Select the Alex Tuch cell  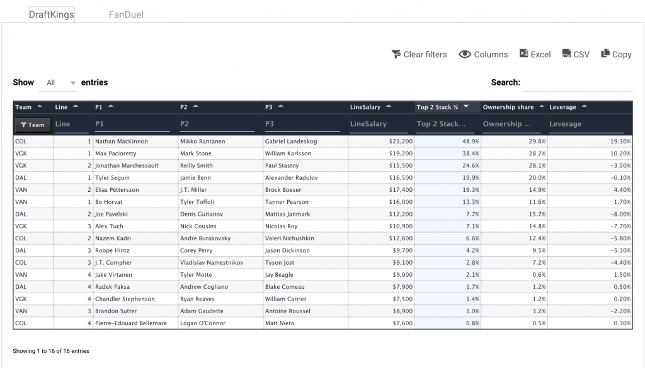coord(135,226)
